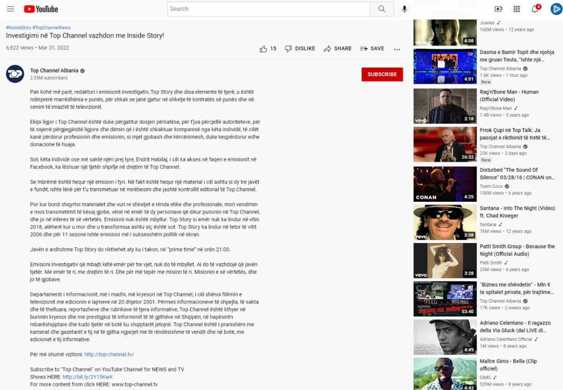Screen dimensions: 563x390
Task: Click the DISLIKE thumbs down button
Action: pos(300,49)
